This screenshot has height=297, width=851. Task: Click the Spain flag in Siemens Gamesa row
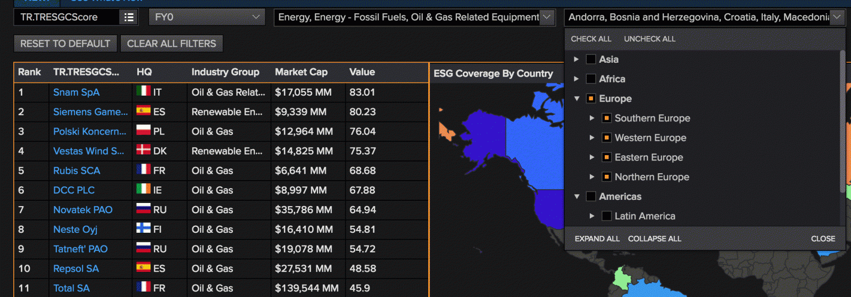(143, 111)
